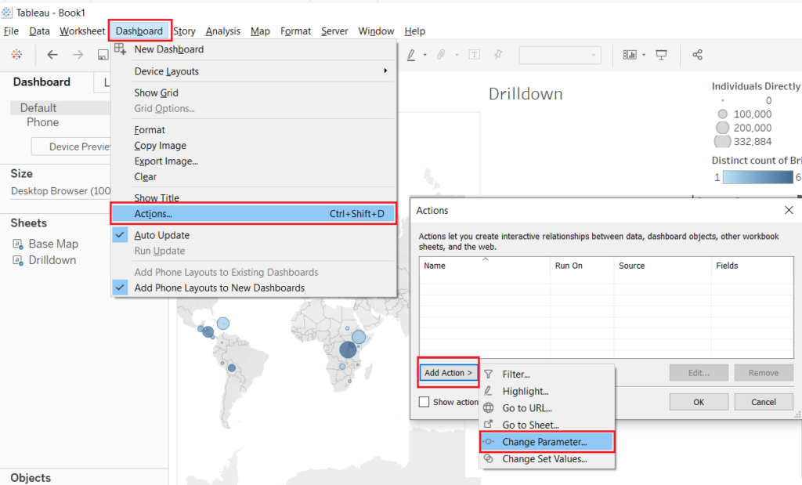Click the Run On column header

click(x=582, y=266)
